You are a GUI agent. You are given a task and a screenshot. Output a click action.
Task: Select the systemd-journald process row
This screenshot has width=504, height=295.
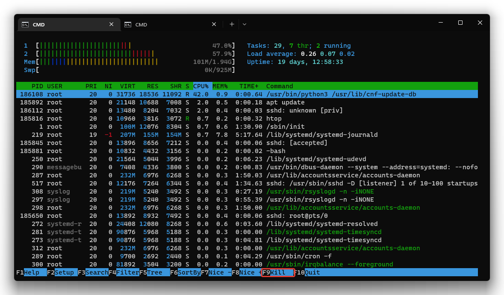(x=247, y=135)
